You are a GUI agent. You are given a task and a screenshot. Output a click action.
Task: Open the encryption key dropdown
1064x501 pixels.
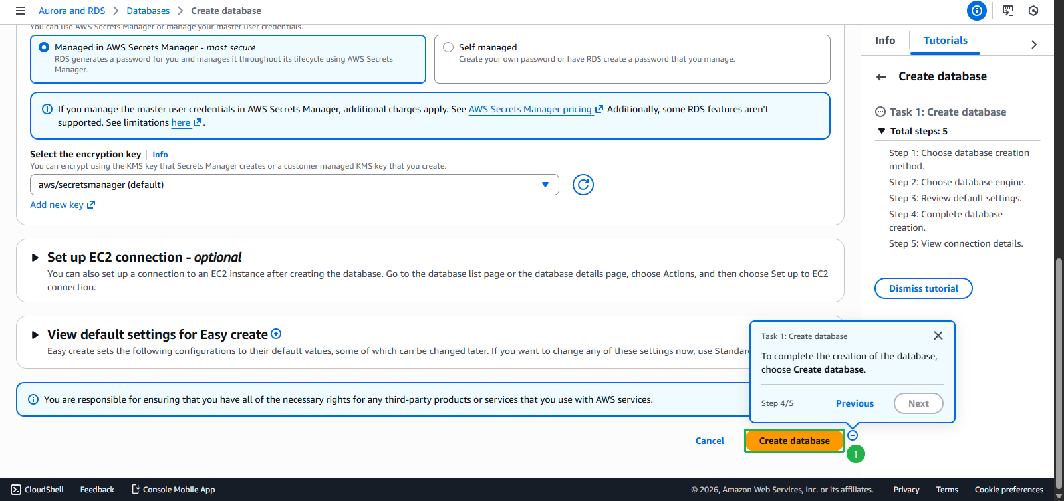tap(294, 185)
